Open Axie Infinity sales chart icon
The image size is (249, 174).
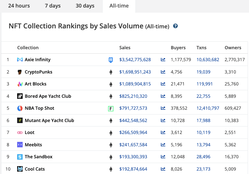pyautogui.click(x=163, y=59)
